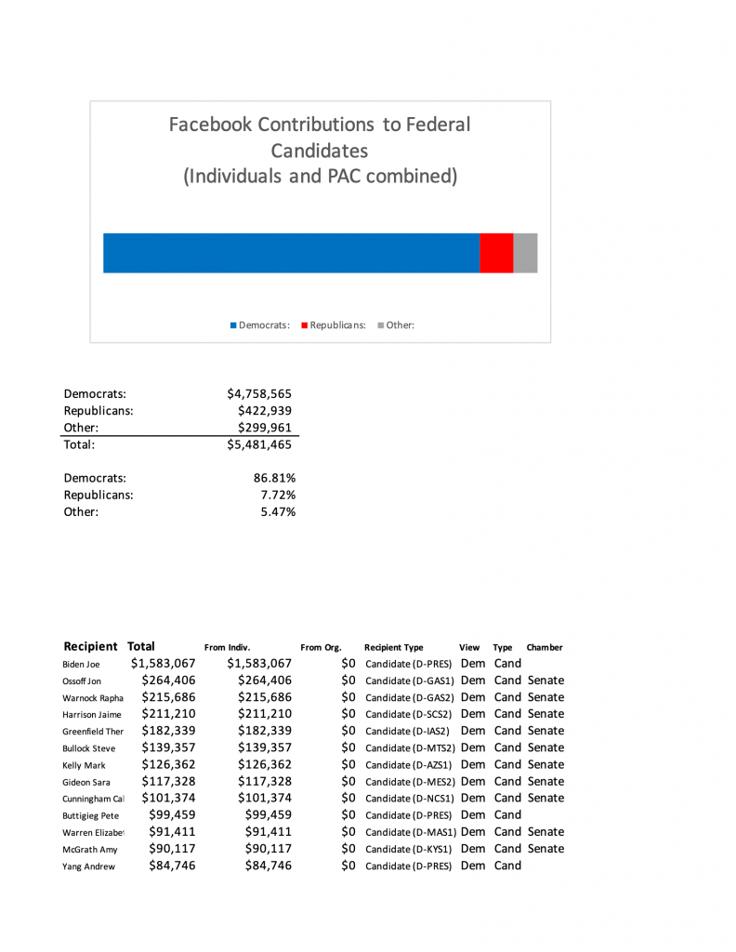
Task: Click Candidate (D-KYS1) cell for McGrath Amy
Action: pos(410,849)
